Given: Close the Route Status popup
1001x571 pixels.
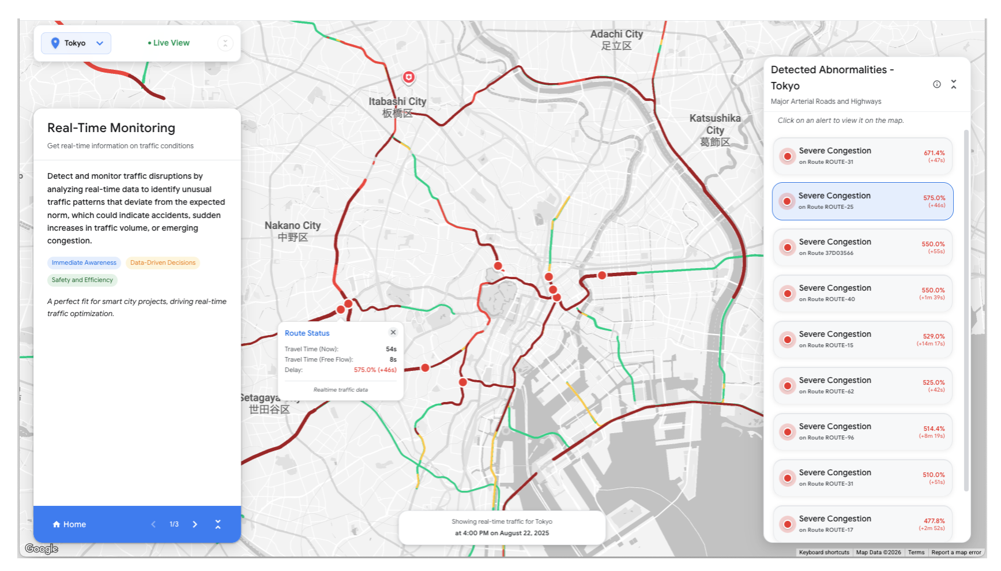Looking at the screenshot, I should [393, 332].
